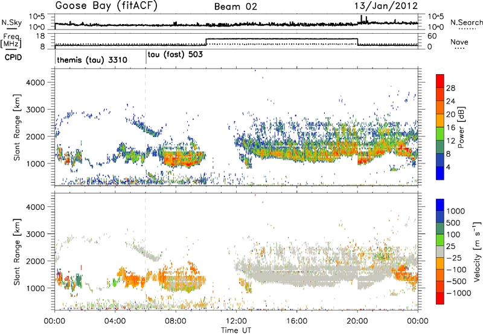Screen dimensions: 483x334
Task: Click the '04:00' time tick label
Action: click(x=115, y=321)
